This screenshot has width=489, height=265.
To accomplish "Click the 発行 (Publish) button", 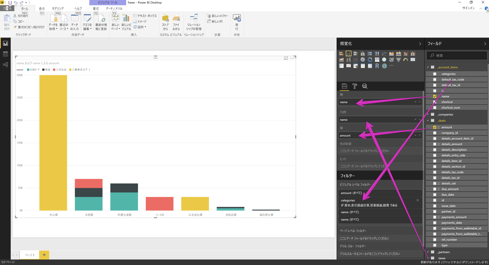I will pyautogui.click(x=236, y=22).
